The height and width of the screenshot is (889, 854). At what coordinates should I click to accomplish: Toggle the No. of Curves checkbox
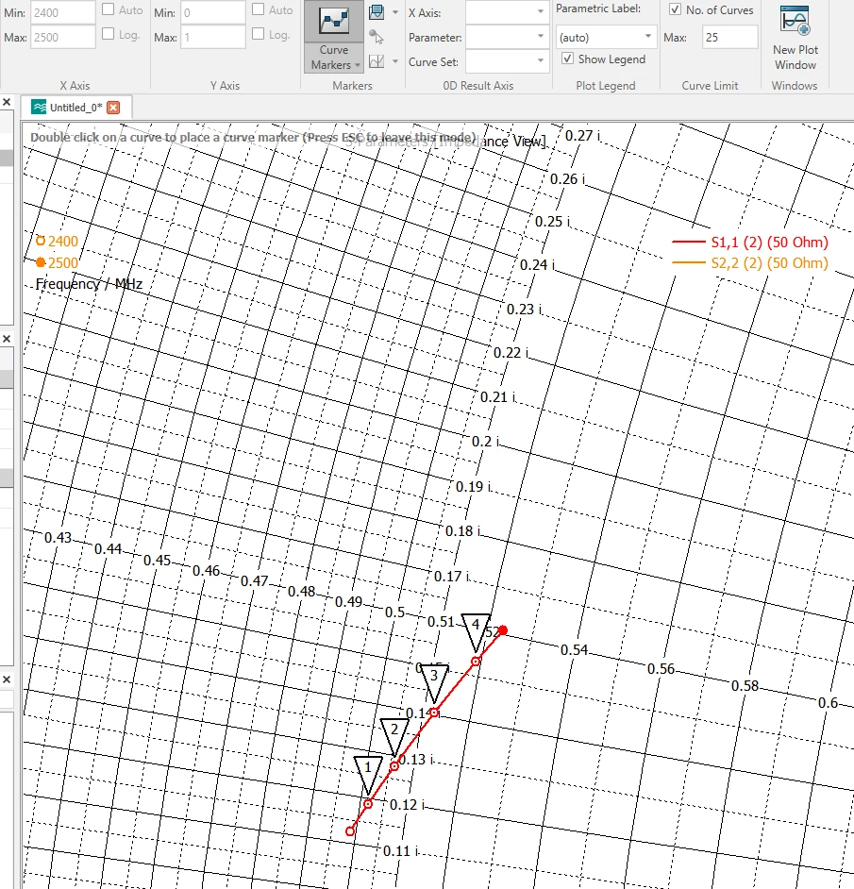tap(675, 9)
